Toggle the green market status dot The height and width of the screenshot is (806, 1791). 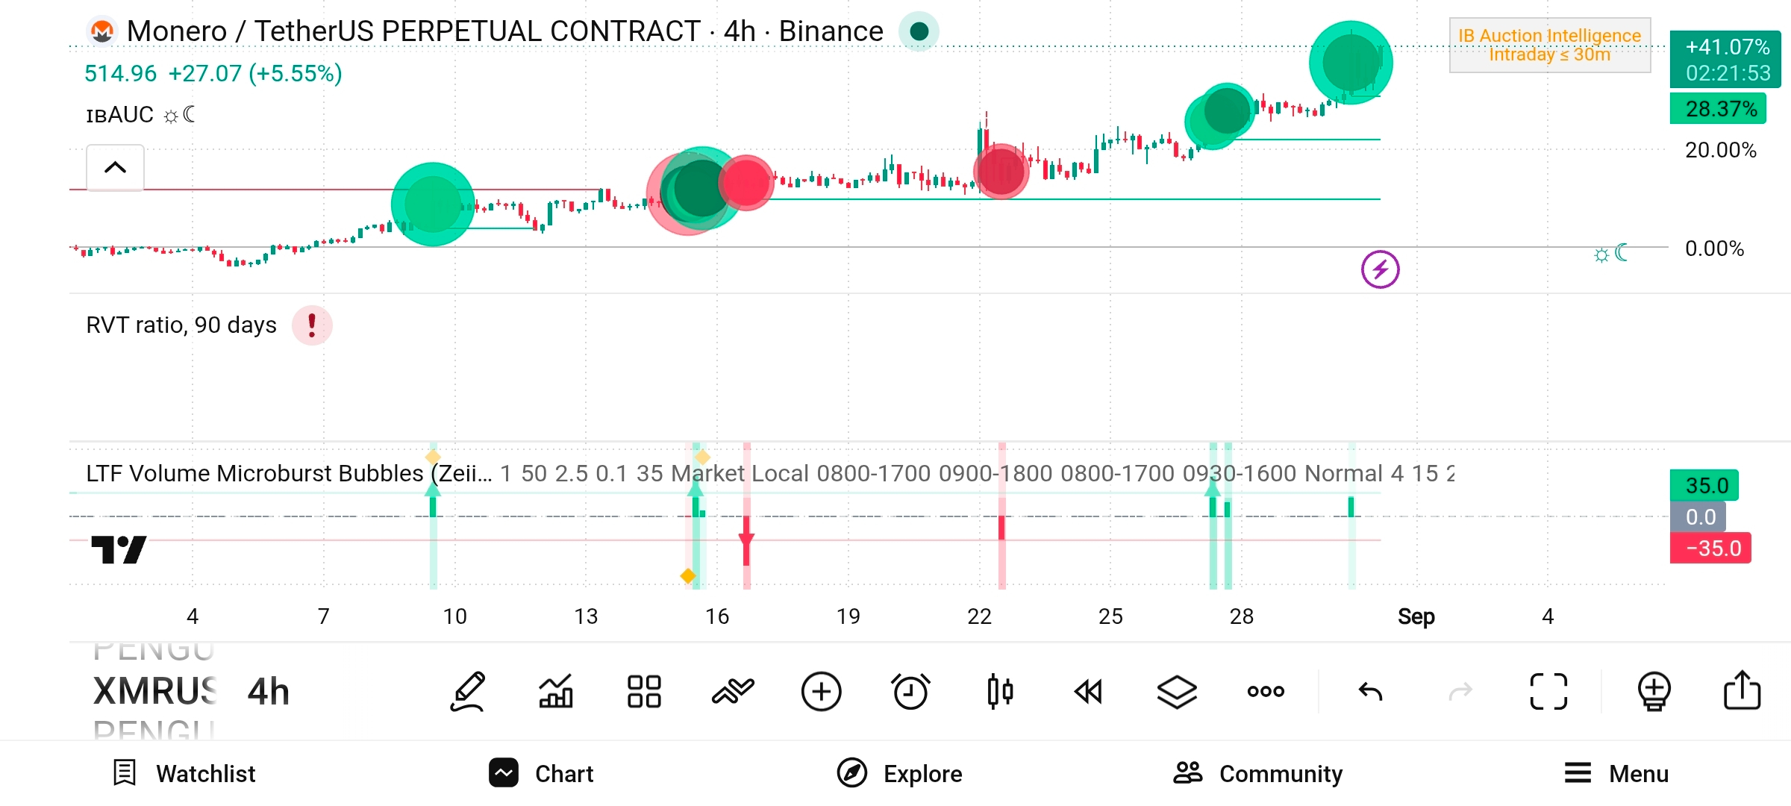(x=919, y=31)
